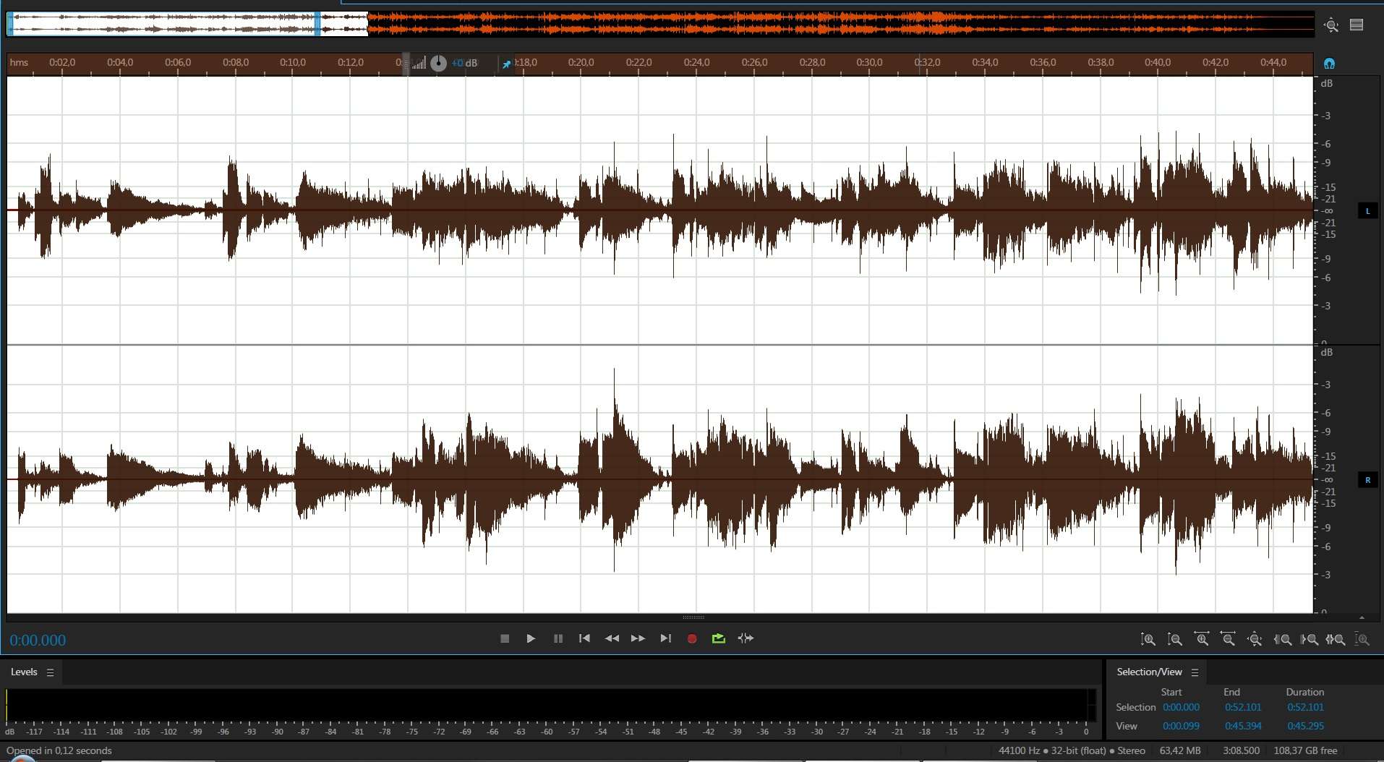
Task: Click Zoom Out Time icon
Action: coord(1228,639)
